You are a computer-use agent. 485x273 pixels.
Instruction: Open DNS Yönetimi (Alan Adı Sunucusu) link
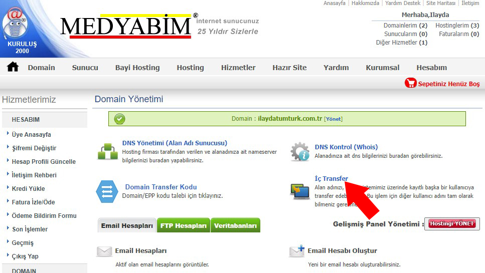pyautogui.click(x=175, y=143)
